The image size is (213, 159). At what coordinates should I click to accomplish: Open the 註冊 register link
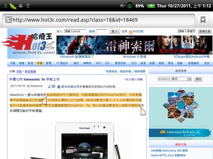(124, 31)
